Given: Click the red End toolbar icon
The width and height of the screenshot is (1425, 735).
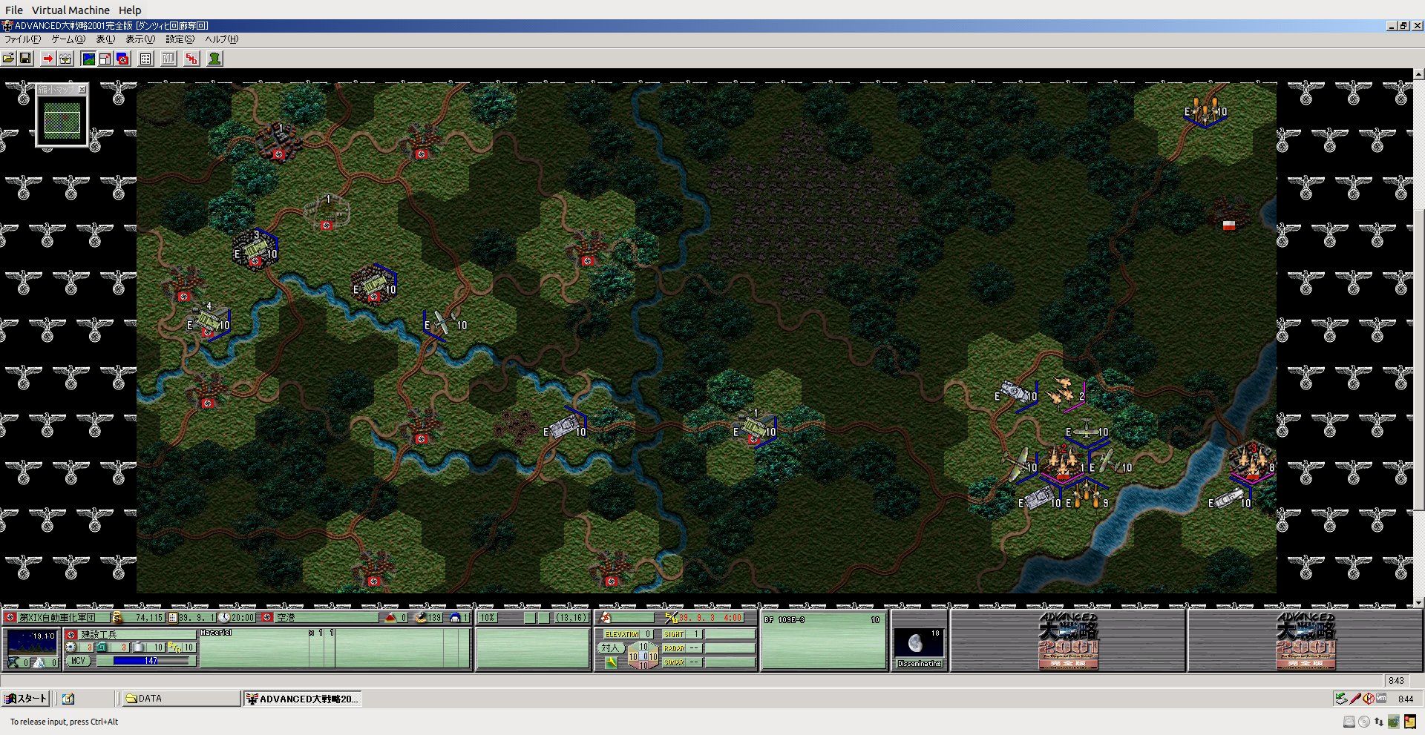Looking at the screenshot, I should click(192, 59).
